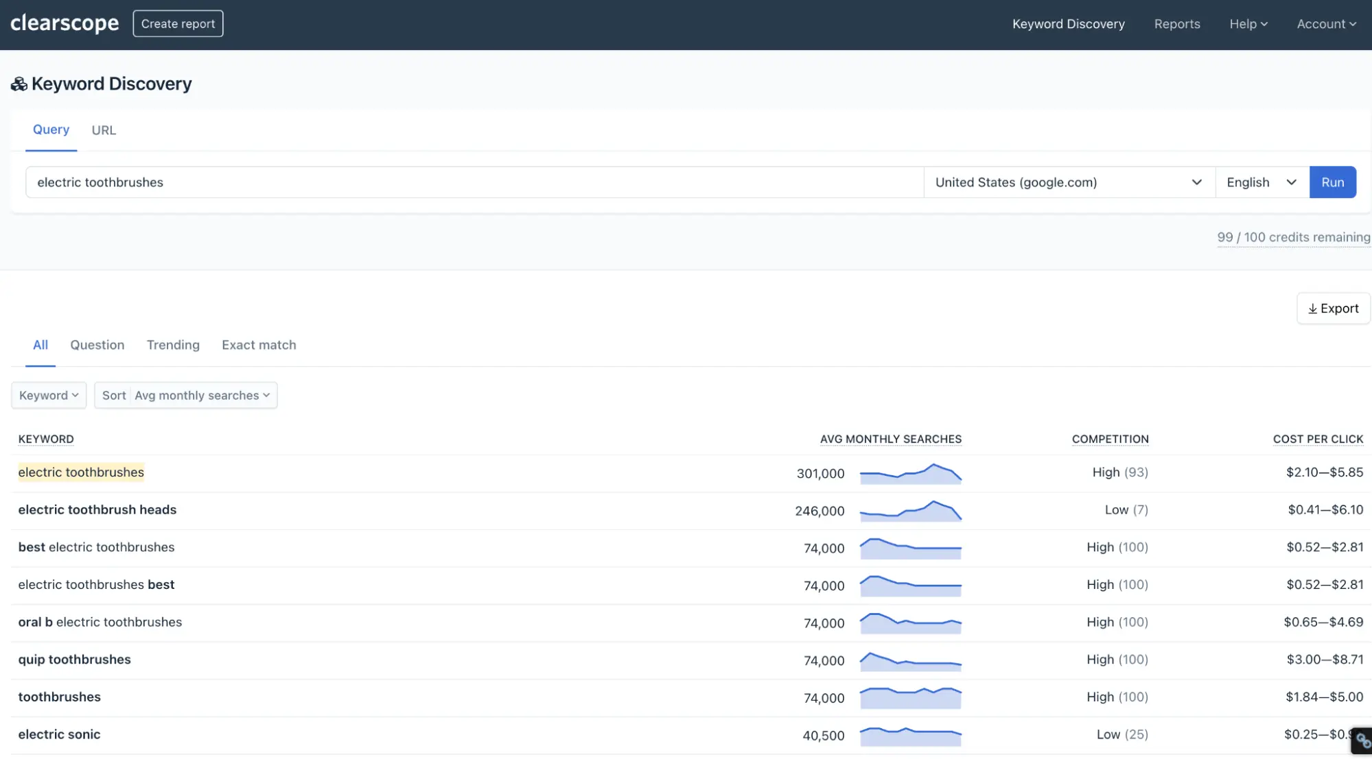Select the Question tab
Image resolution: width=1372 pixels, height=759 pixels.
(97, 345)
